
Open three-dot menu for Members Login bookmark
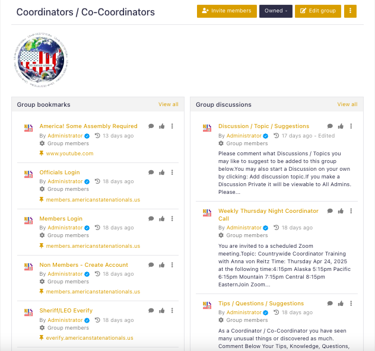pos(172,219)
